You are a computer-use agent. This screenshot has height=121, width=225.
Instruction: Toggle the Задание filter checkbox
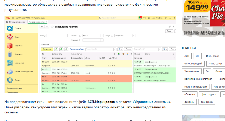(80, 40)
